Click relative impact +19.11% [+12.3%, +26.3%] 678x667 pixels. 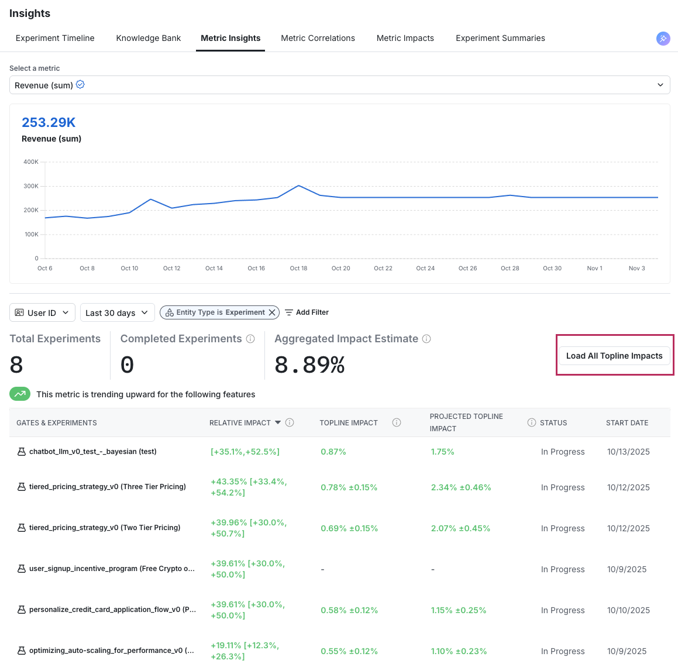245,651
